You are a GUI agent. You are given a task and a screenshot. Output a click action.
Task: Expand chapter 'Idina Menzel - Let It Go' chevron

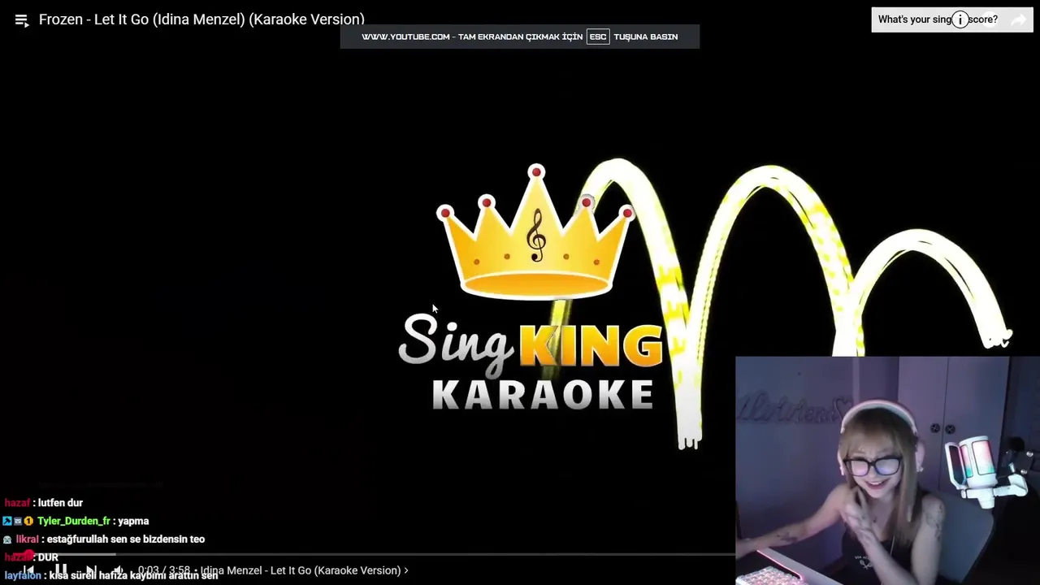click(406, 570)
